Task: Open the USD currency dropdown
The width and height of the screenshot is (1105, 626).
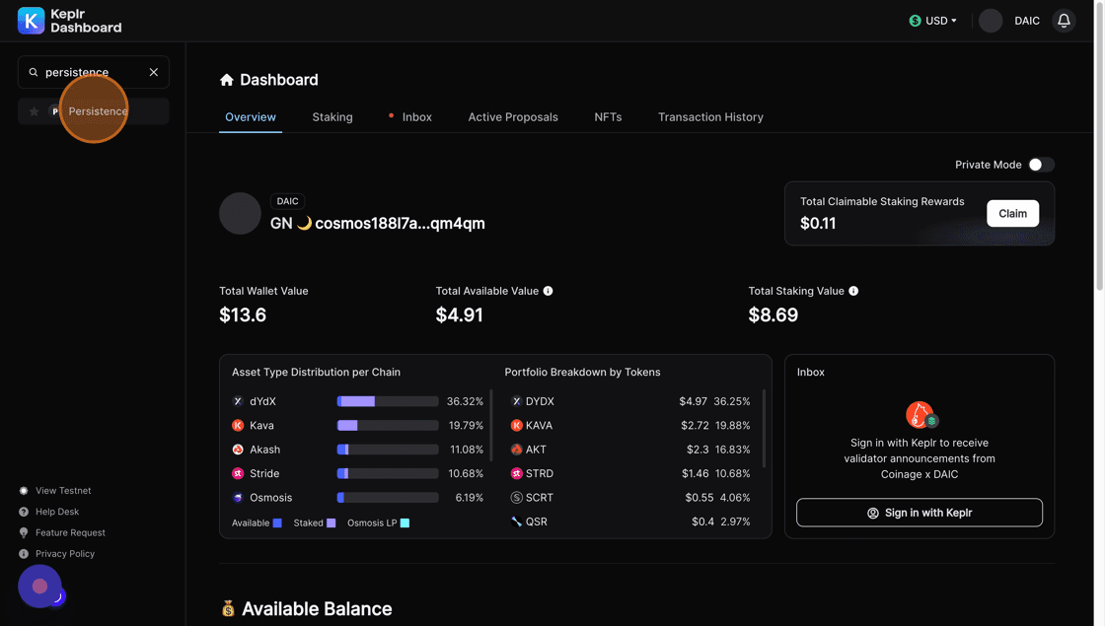Action: click(933, 21)
